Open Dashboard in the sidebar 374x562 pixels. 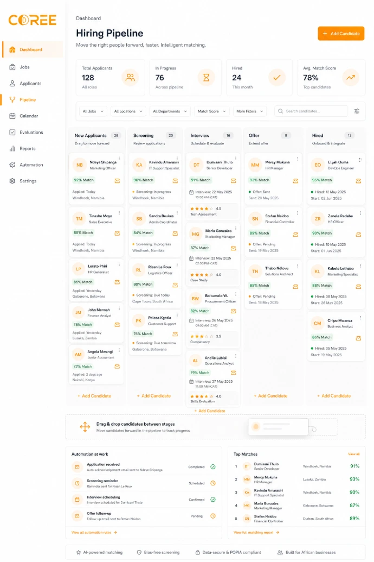[x=33, y=49]
